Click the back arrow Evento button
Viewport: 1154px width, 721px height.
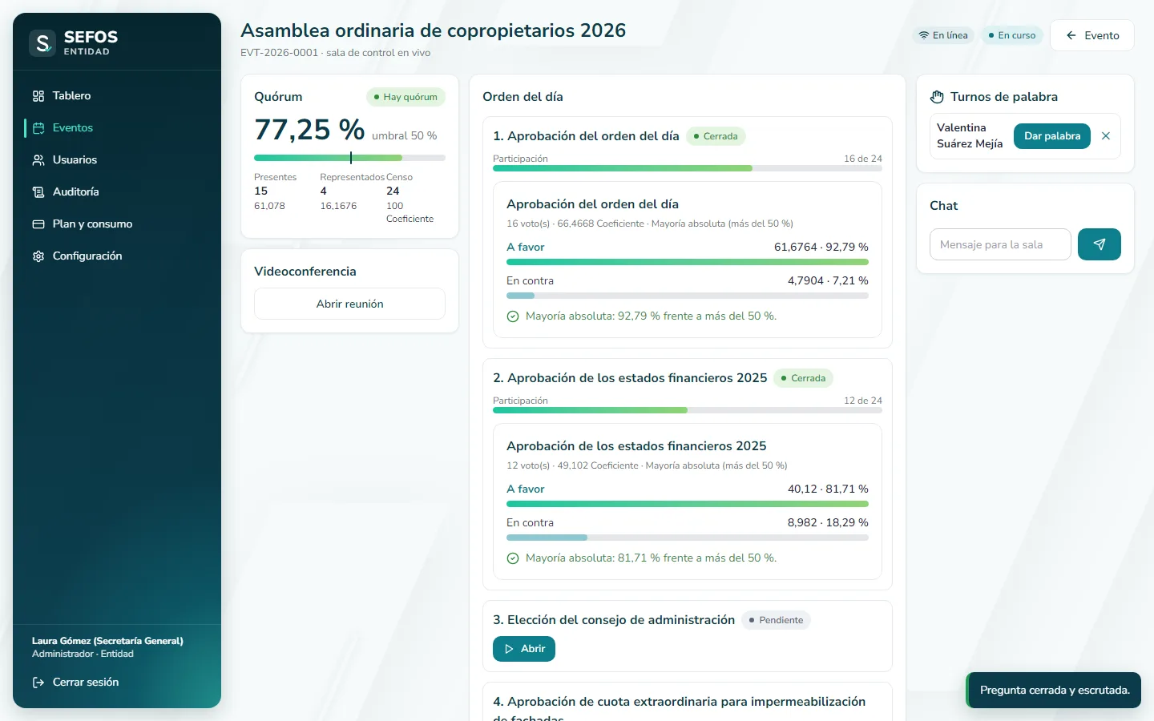click(x=1092, y=35)
